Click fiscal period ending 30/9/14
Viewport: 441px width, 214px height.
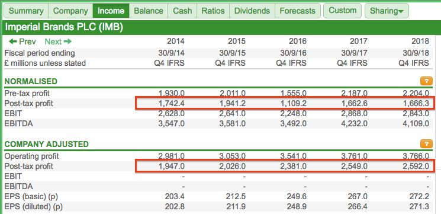[x=171, y=53]
